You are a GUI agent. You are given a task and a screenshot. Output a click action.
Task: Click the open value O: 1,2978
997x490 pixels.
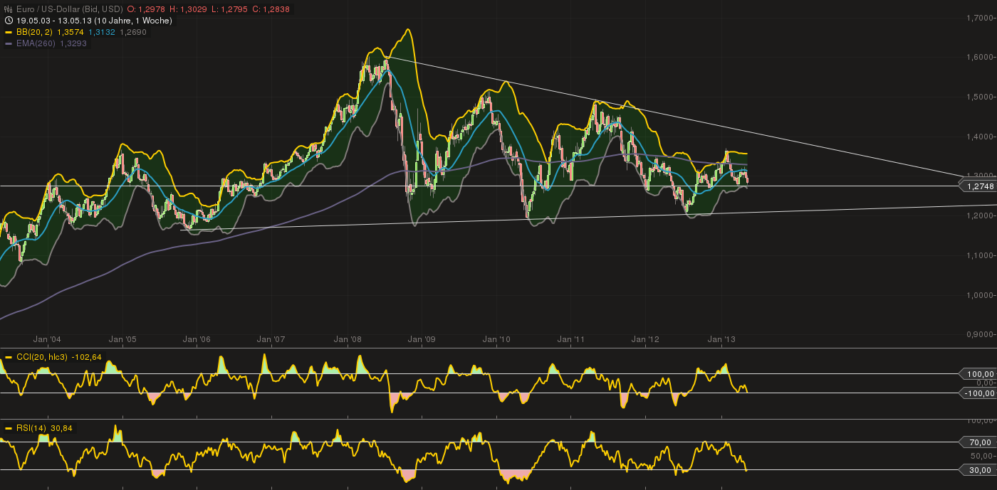[x=146, y=9]
